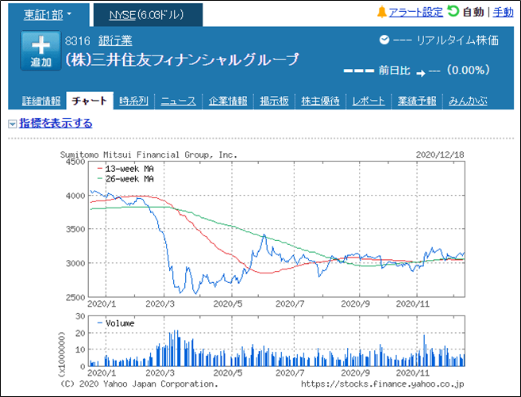521x397 pixels.
Task: Open the みんかぶ tab
Action: coord(468,101)
